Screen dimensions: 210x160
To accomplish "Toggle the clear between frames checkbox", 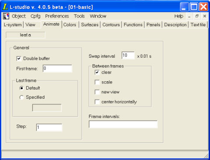I will click(x=97, y=72).
